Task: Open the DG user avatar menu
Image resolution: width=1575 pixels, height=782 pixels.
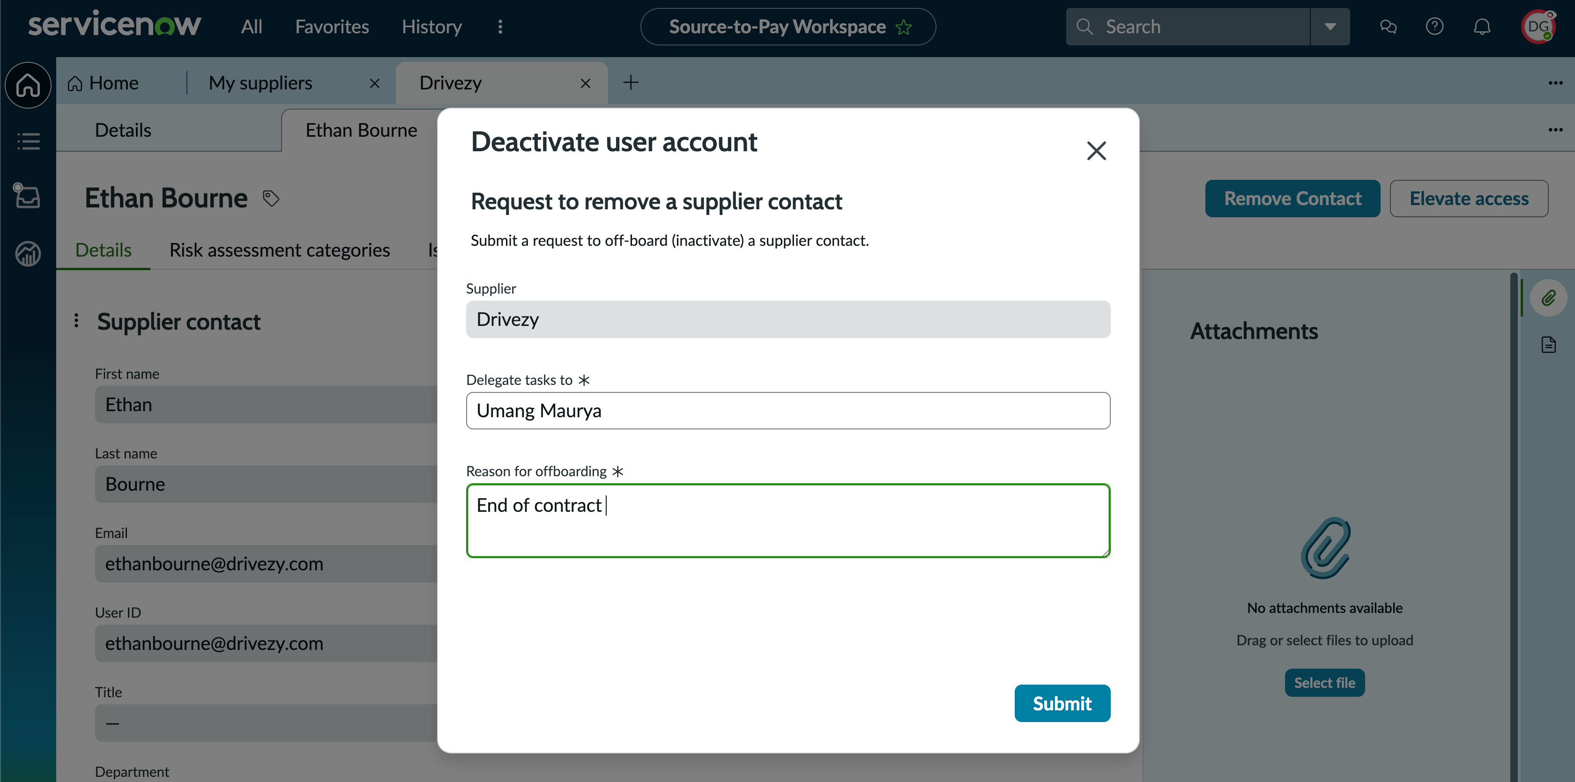Action: (x=1538, y=26)
